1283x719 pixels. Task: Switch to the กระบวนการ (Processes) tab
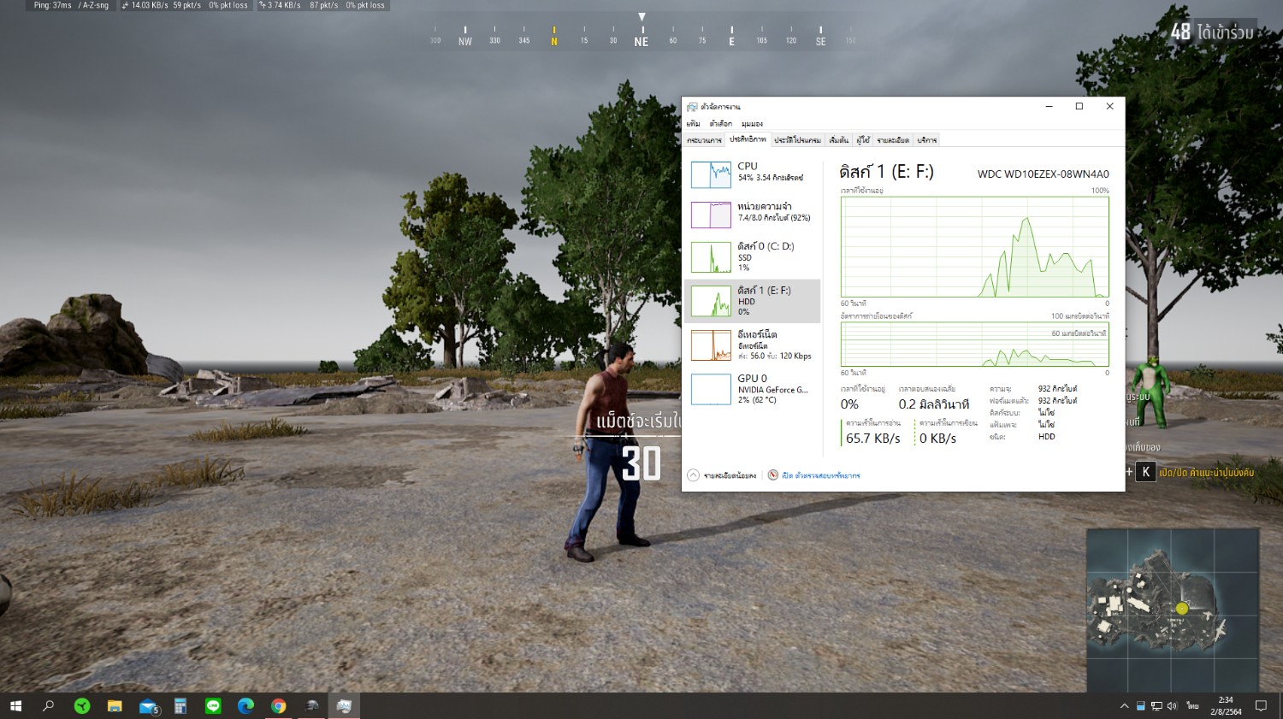[704, 139]
